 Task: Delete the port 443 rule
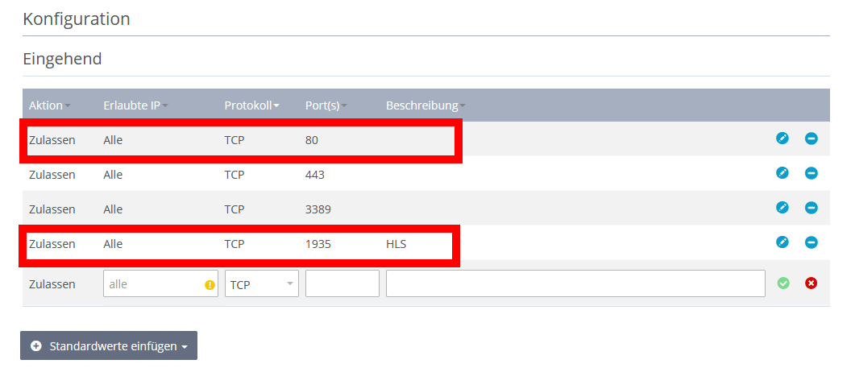tap(811, 173)
